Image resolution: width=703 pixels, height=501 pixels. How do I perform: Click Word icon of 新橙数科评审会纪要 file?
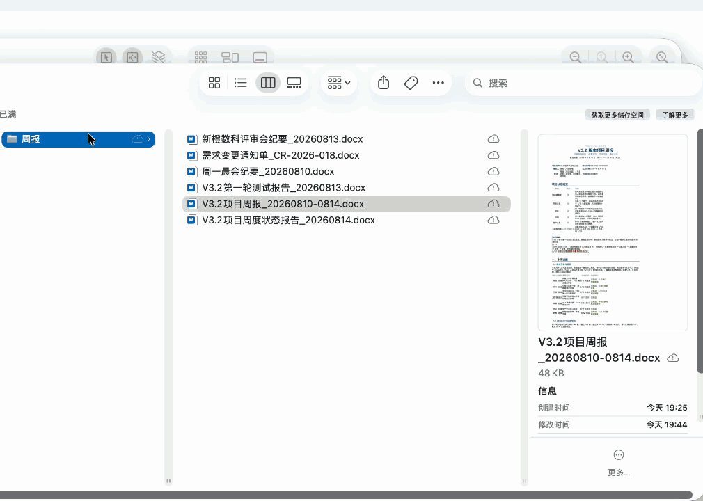click(192, 139)
